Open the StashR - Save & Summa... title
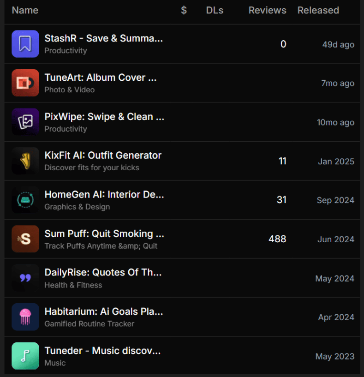 (103, 38)
